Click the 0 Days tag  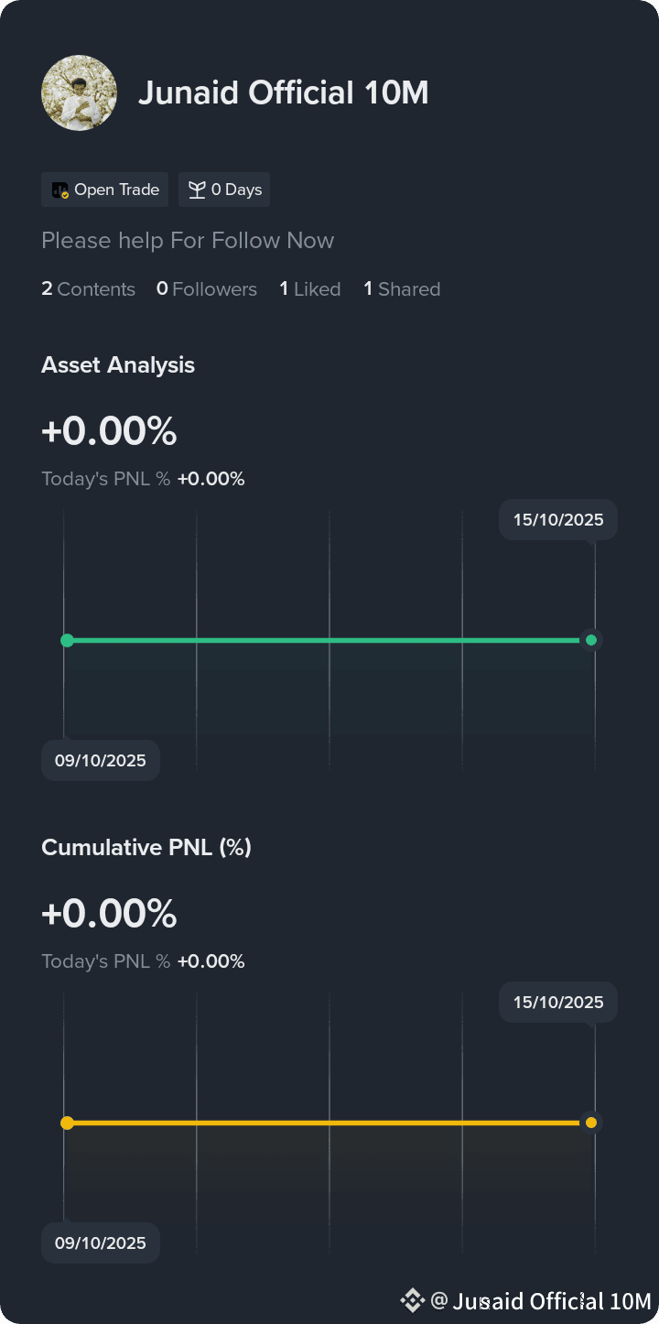click(224, 190)
